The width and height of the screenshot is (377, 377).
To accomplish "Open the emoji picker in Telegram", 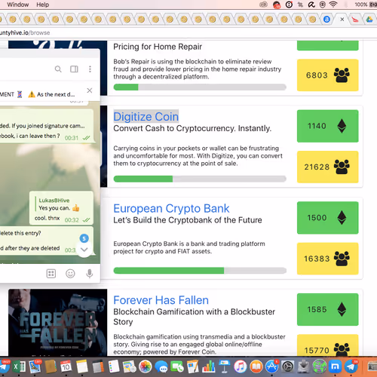I will pos(70,274).
